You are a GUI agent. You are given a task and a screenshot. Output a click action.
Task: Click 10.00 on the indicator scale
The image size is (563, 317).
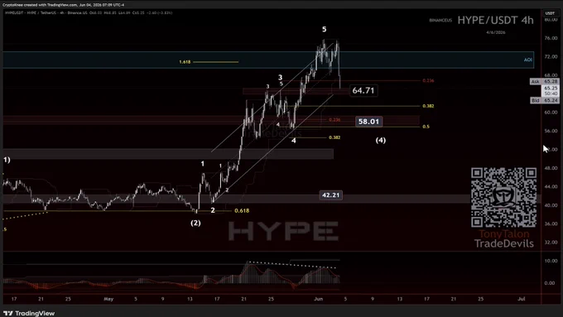pos(551,261)
